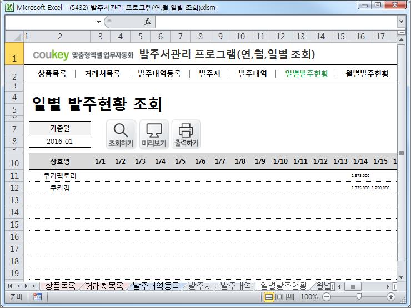The width and height of the screenshot is (411, 308).
Task: Select the 2016-01 기준월 cell
Action: tap(59, 142)
